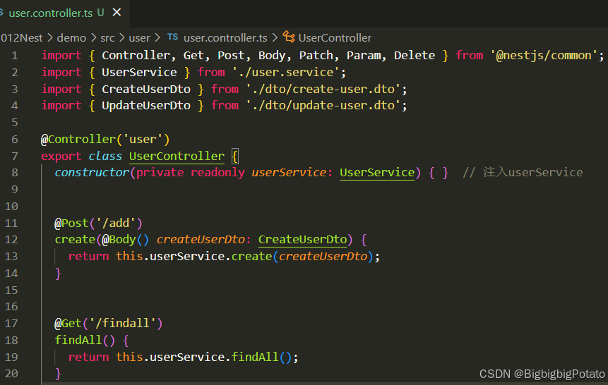608x385 pixels.
Task: Open the user.controller.ts breadcrumb item
Action: click(225, 37)
